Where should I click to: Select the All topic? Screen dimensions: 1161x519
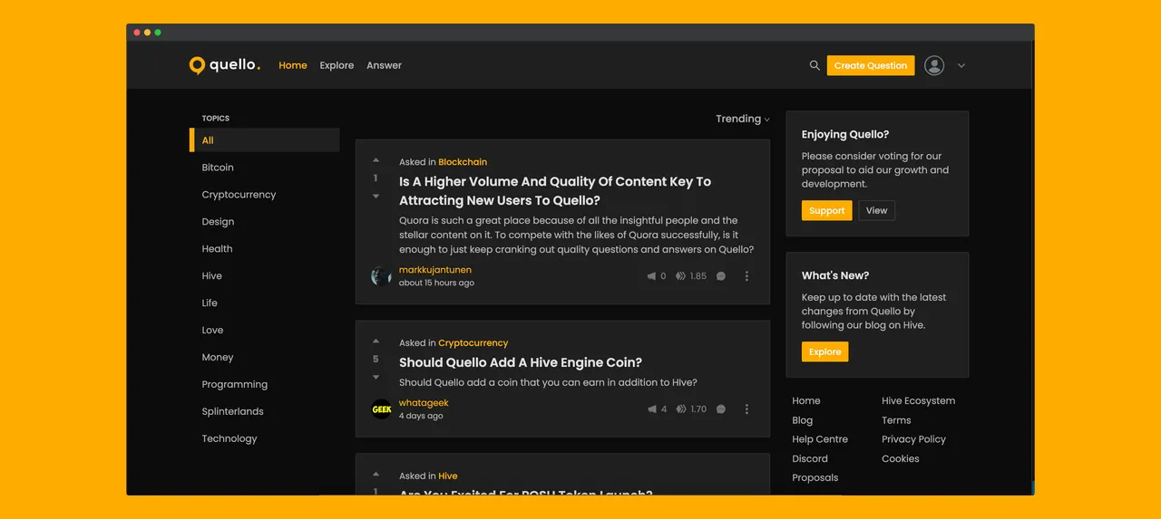coord(264,140)
